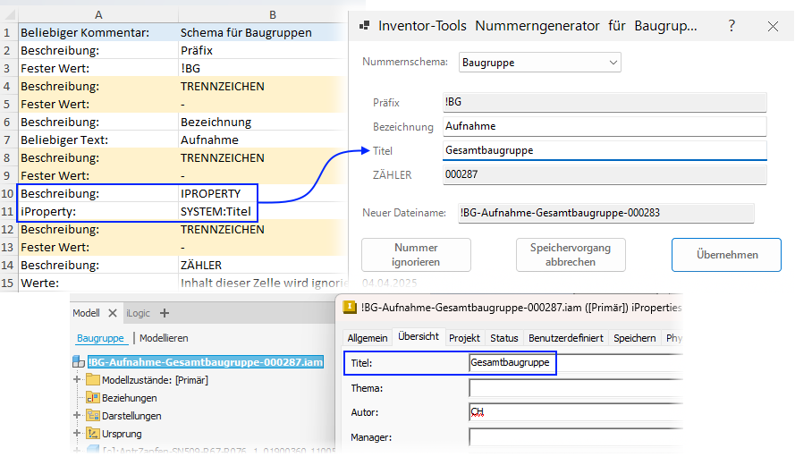Screen dimensions: 795x457
Task: Select cell 'IPROPERTY' in row 10
Action: click(x=263, y=193)
